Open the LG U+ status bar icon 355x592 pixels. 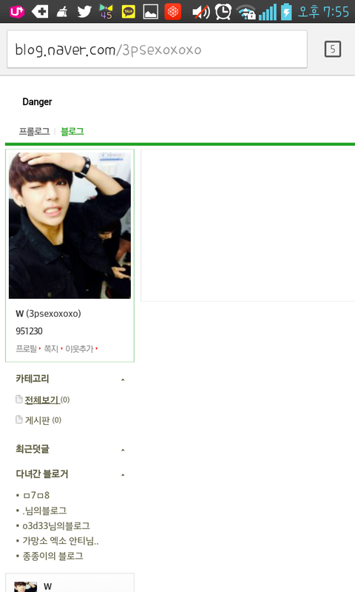17,12
